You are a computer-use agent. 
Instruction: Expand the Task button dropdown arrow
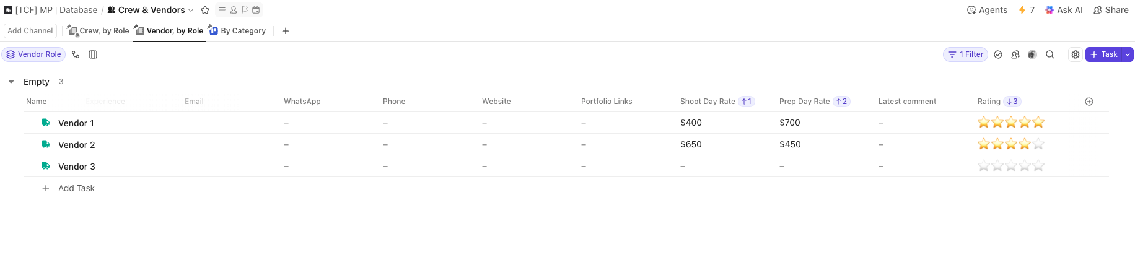pyautogui.click(x=1128, y=54)
